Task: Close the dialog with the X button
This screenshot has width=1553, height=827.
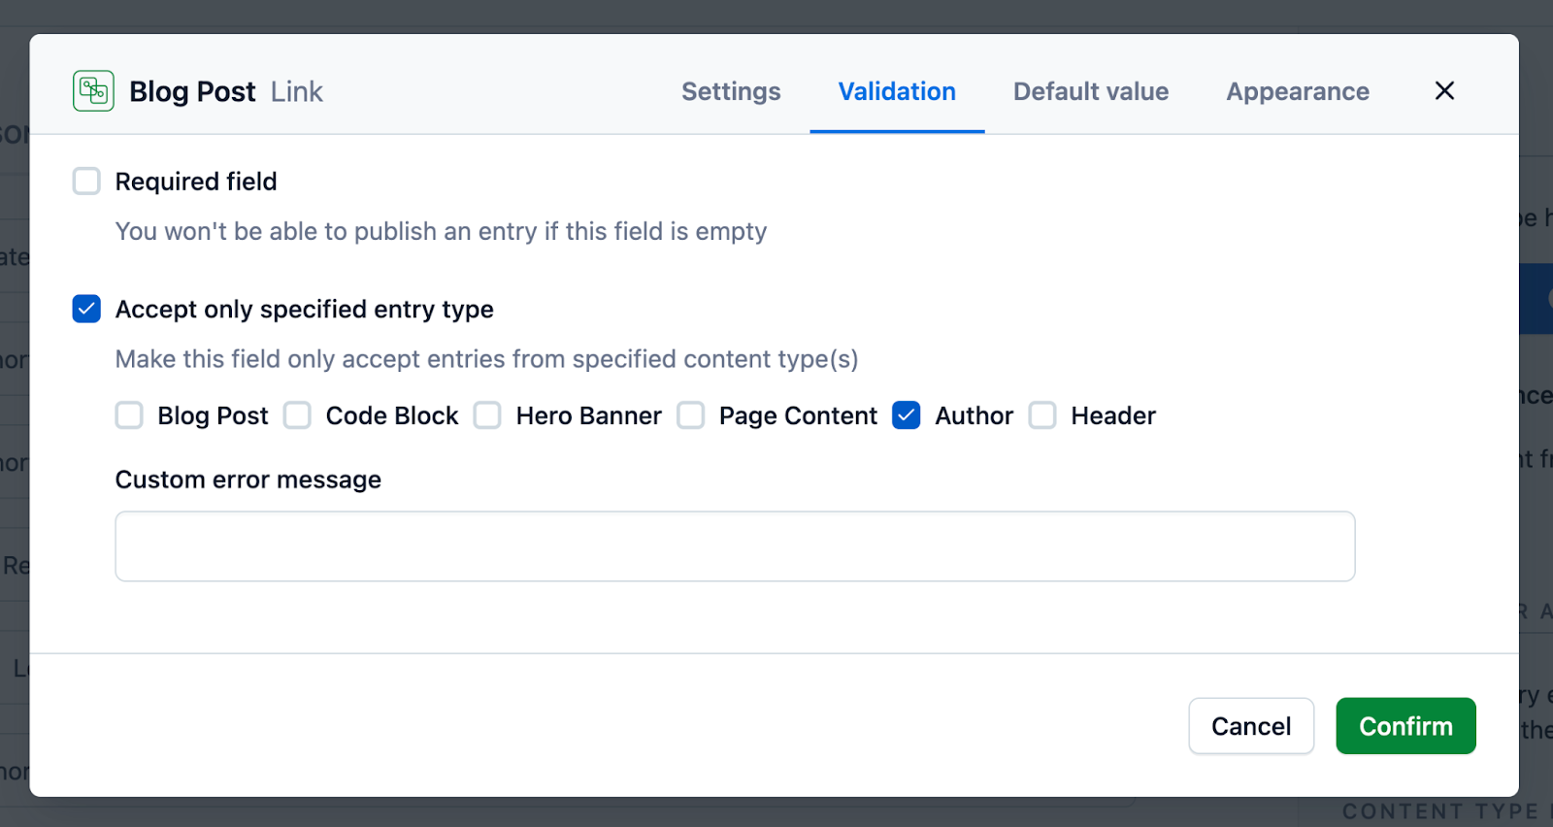Action: [x=1443, y=90]
